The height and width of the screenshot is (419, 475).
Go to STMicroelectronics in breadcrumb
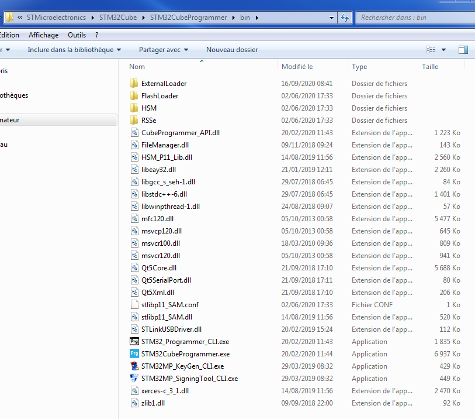[x=56, y=18]
